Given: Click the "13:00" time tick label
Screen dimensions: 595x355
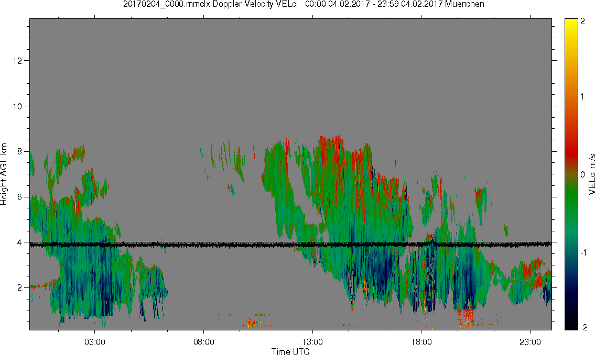Looking at the screenshot, I should click(x=312, y=342).
